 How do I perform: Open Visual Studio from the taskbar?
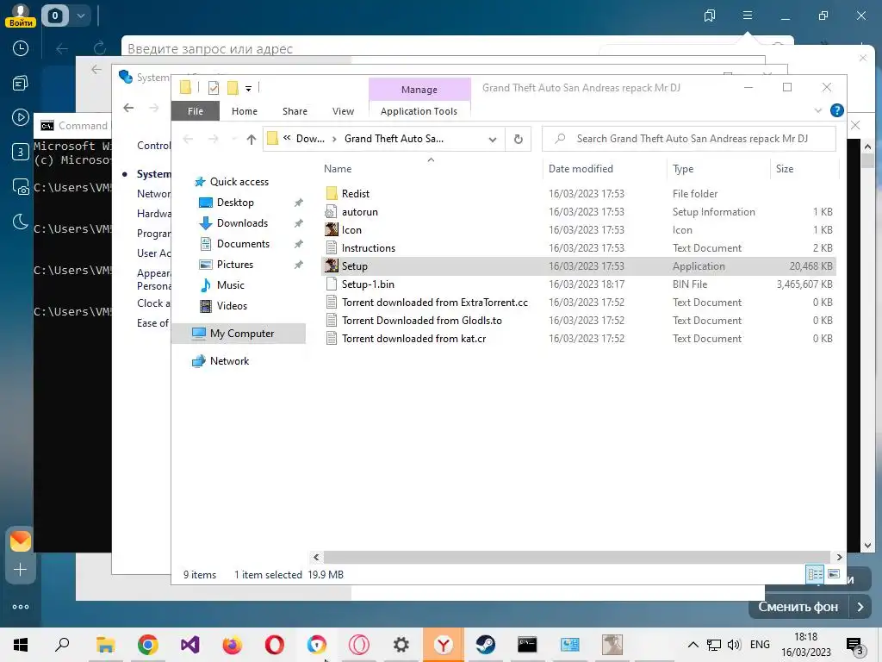point(189,645)
